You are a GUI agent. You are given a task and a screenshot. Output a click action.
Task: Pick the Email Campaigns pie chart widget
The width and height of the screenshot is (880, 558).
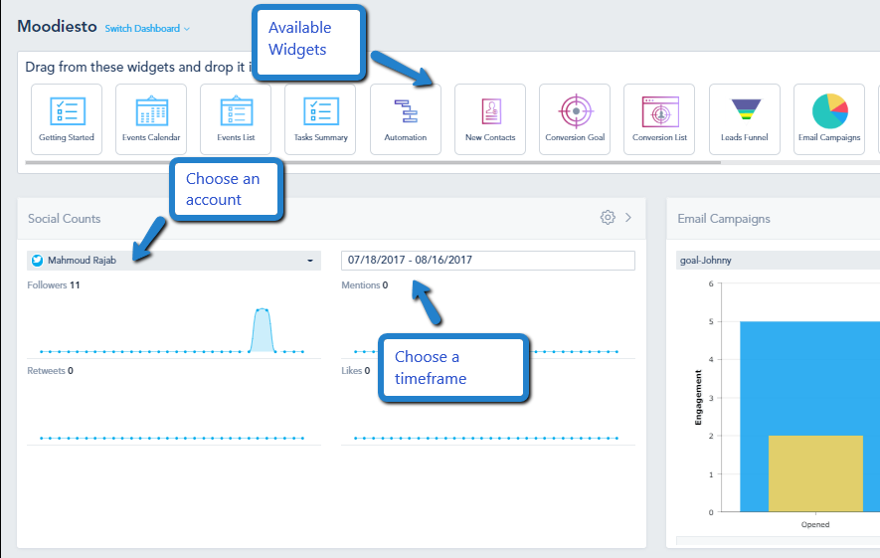point(829,119)
